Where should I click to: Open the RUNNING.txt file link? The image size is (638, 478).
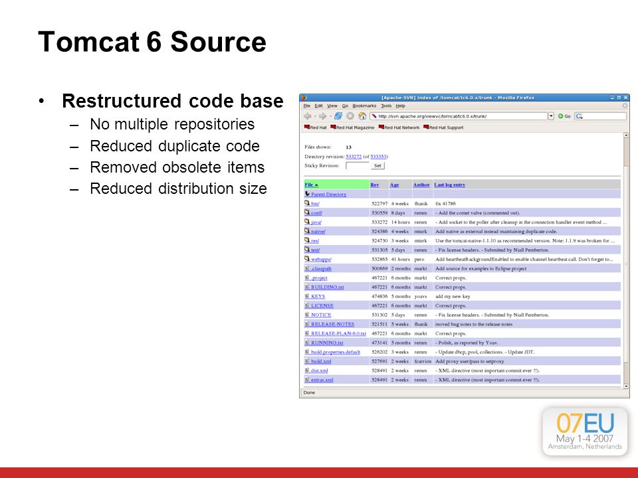327,343
